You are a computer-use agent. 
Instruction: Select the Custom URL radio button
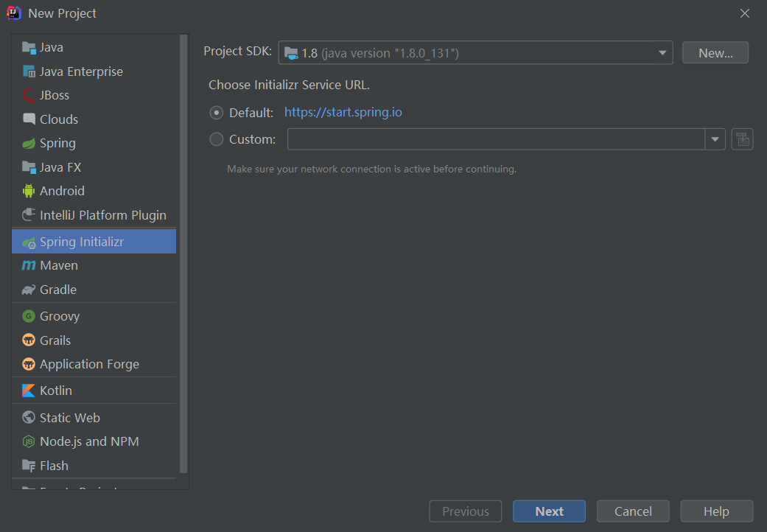coord(217,139)
